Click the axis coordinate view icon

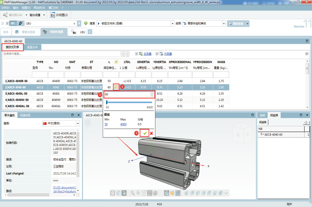226,193
